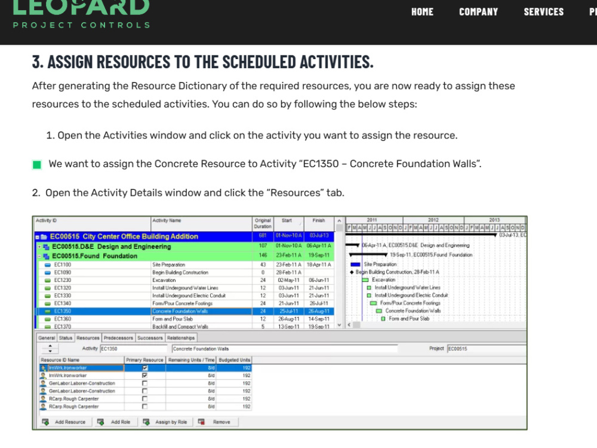597x448 pixels.
Task: Click the Excavation green Gantt bar
Action: (365, 280)
